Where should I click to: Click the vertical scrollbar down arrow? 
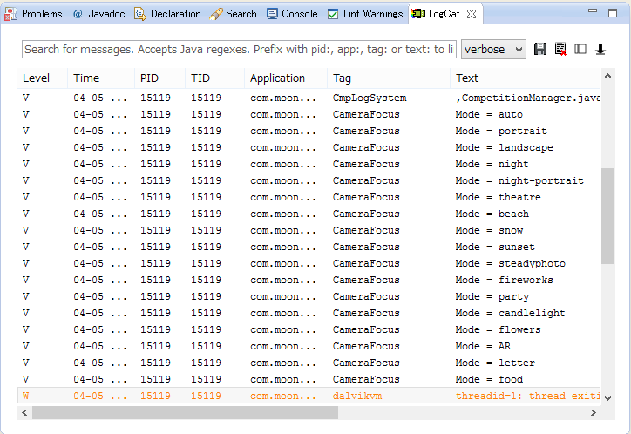[x=607, y=397]
